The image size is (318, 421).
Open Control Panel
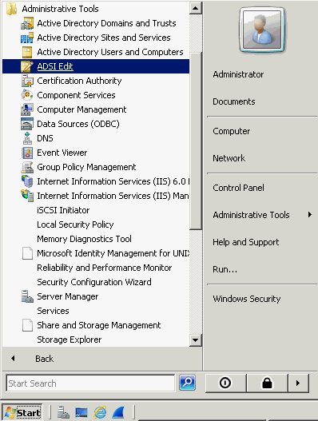(238, 188)
